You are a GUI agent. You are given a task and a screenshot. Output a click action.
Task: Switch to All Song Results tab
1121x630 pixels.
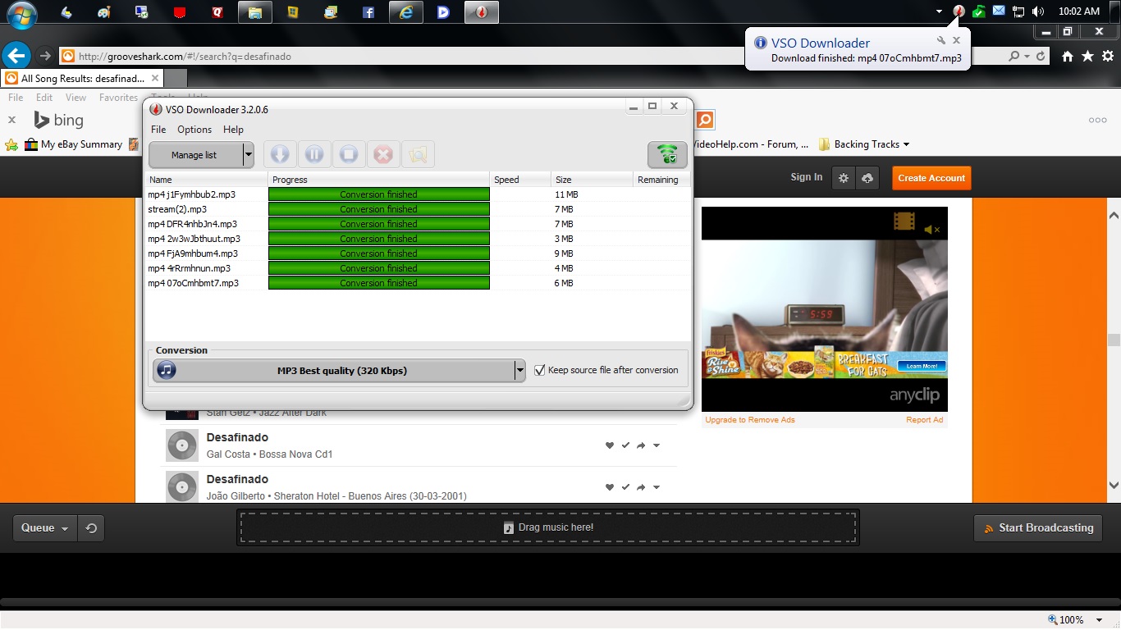(82, 78)
